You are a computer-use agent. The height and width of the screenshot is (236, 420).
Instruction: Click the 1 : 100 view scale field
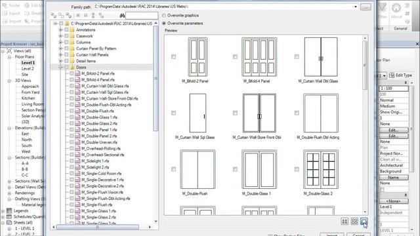[394, 88]
